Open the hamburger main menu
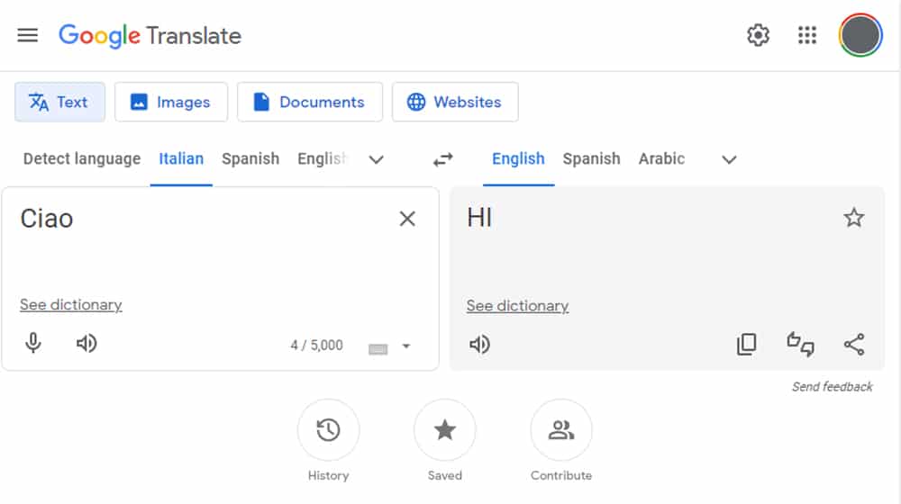This screenshot has width=901, height=504. pyautogui.click(x=28, y=36)
